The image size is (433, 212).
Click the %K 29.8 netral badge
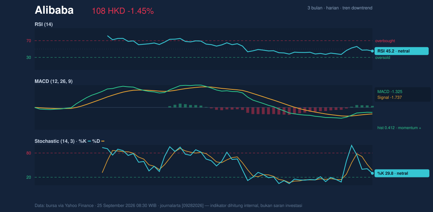(402, 173)
